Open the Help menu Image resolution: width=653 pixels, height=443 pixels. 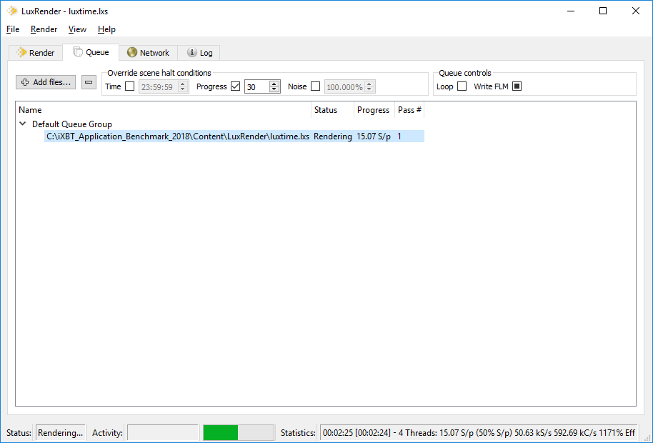[106, 29]
